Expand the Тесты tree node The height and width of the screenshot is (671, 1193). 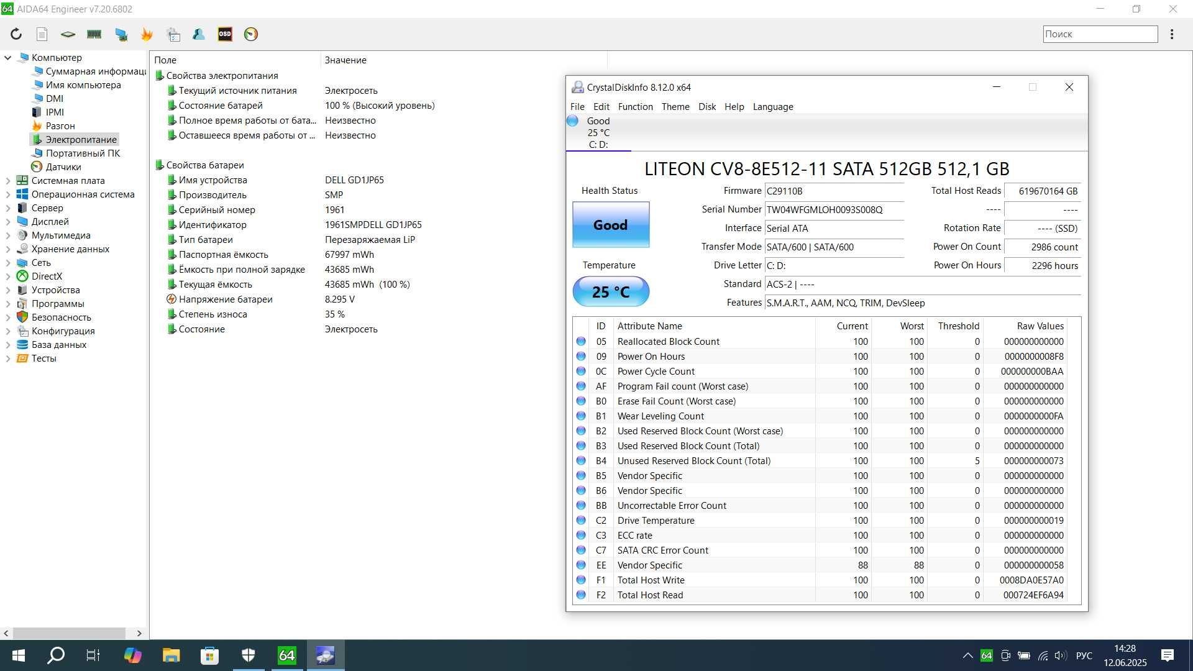click(7, 358)
